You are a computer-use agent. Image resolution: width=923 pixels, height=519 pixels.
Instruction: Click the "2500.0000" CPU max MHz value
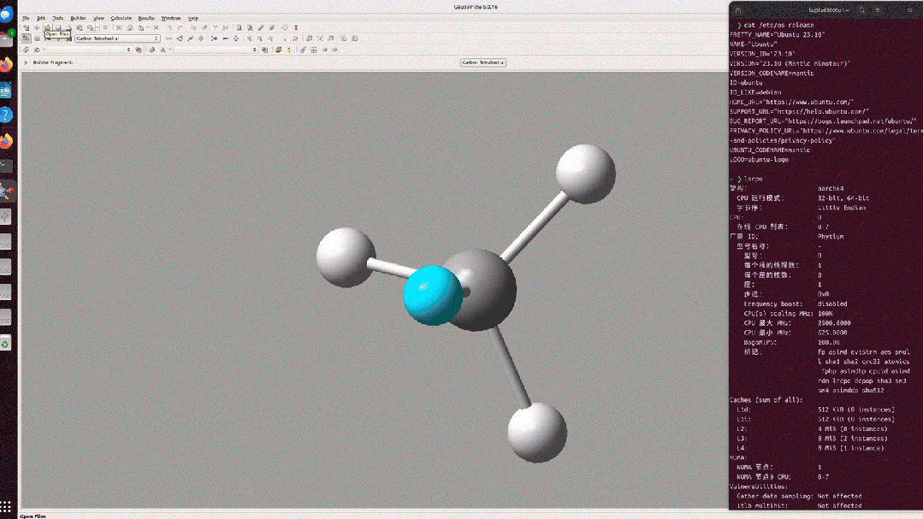point(834,323)
